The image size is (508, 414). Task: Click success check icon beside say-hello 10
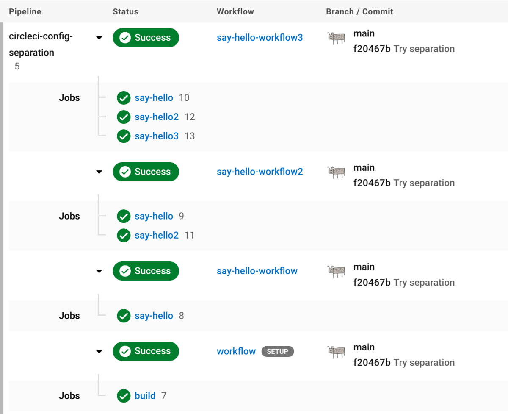point(123,98)
